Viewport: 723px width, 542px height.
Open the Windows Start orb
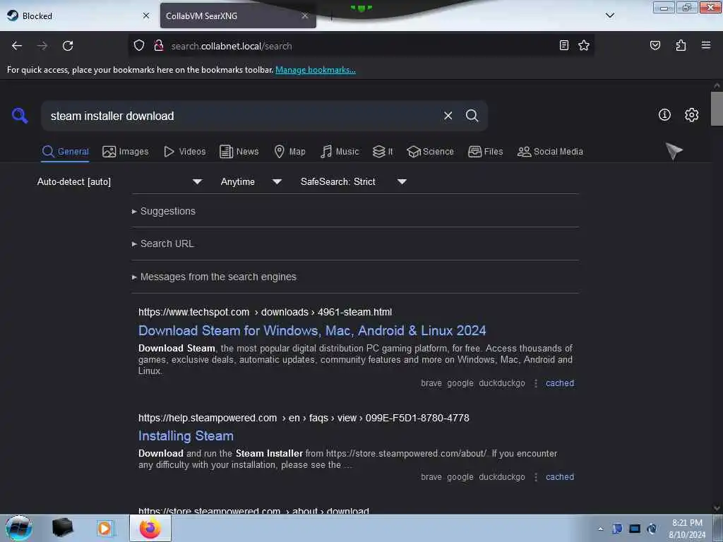click(19, 528)
